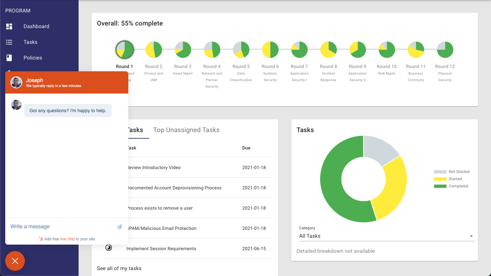491x276 pixels.
Task: Select Round 8 Incident Response pie
Action: [329, 50]
